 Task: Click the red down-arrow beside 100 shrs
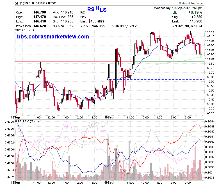[x=90, y=22]
